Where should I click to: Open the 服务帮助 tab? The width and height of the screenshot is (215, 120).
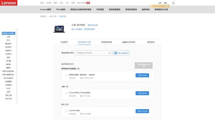(x=151, y=42)
